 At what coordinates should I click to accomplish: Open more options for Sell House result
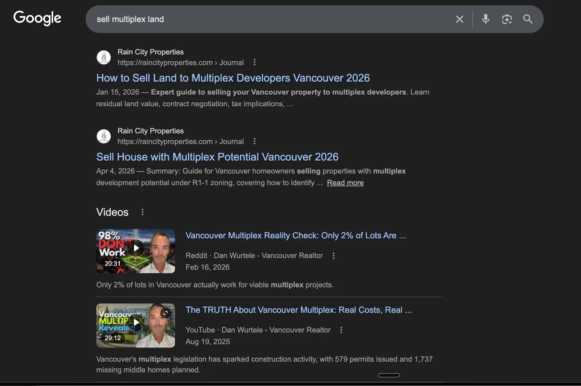point(255,141)
